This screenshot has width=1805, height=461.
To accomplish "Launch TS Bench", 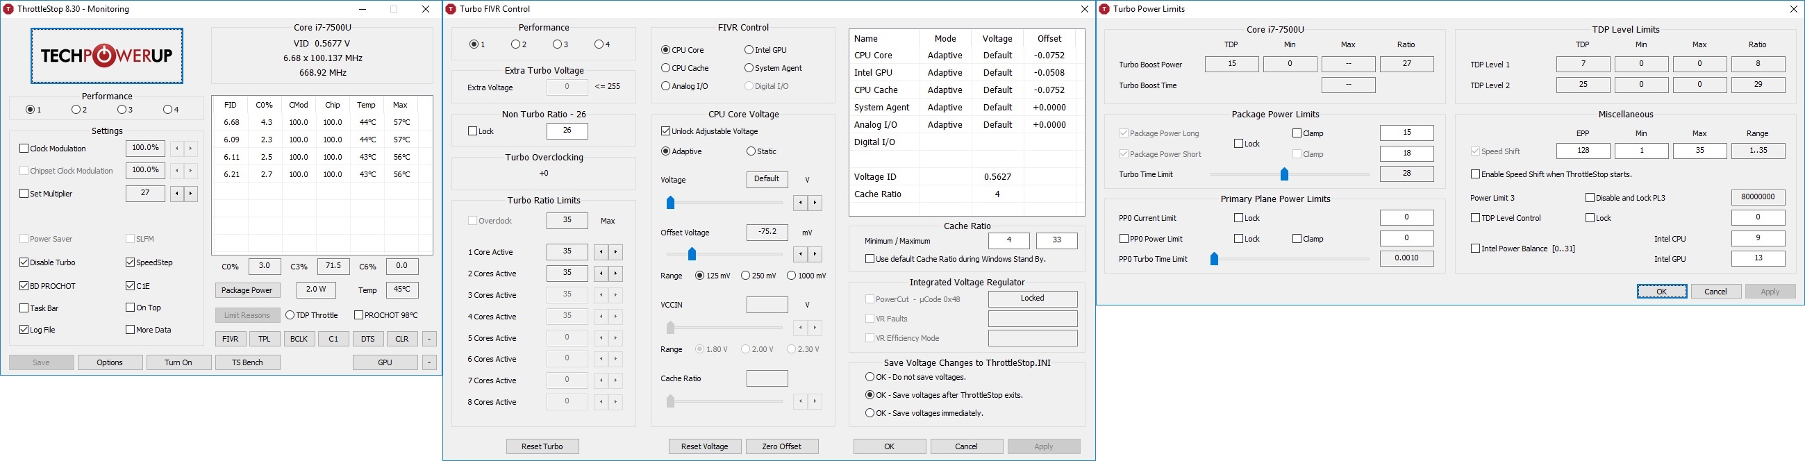I will (248, 362).
